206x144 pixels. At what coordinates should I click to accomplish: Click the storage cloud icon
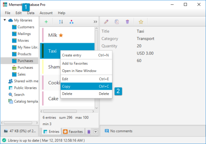coord(6,131)
